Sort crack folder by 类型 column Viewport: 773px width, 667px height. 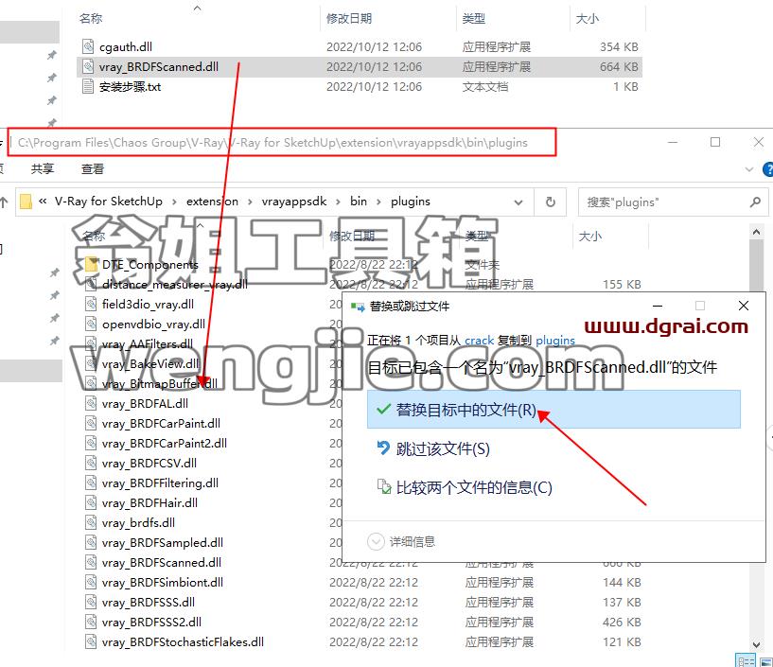pyautogui.click(x=474, y=19)
